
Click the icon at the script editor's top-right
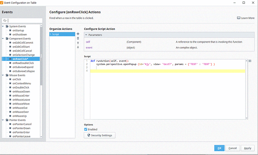pos(250,61)
